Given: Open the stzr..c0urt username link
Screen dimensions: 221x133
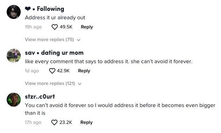Looking at the screenshot, I should tap(40, 97).
